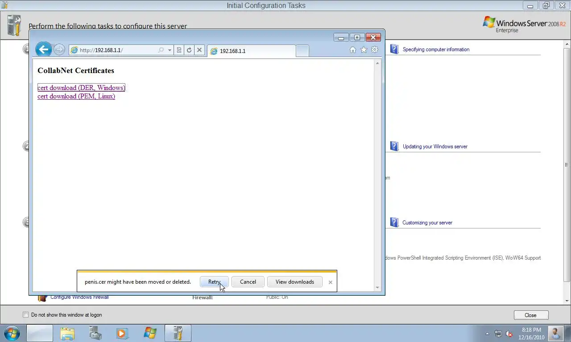
Task: Minimize the Internet Explorer window
Action: pos(341,37)
